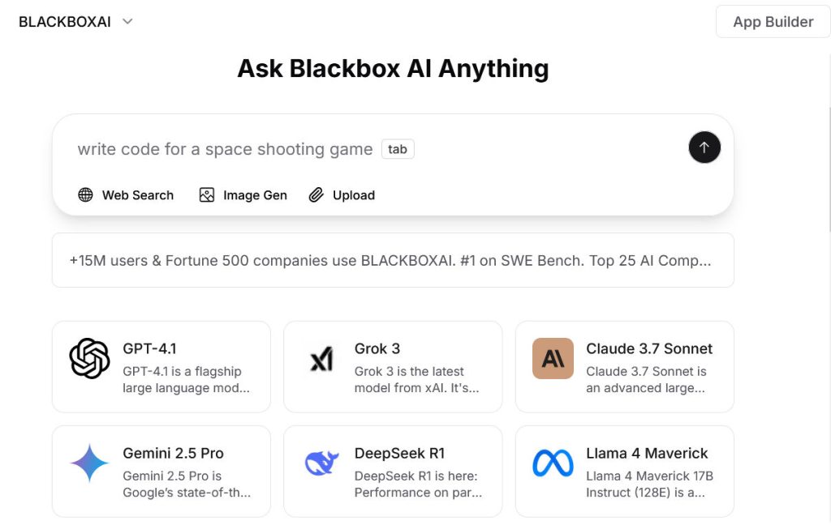Focus the space shooting game prompt field
The height and width of the screenshot is (525, 831).
point(365,149)
